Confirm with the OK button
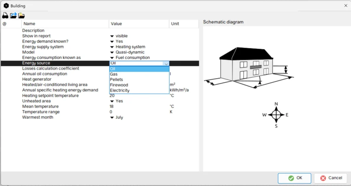Screen dimensions: 351x186 pos(294,178)
